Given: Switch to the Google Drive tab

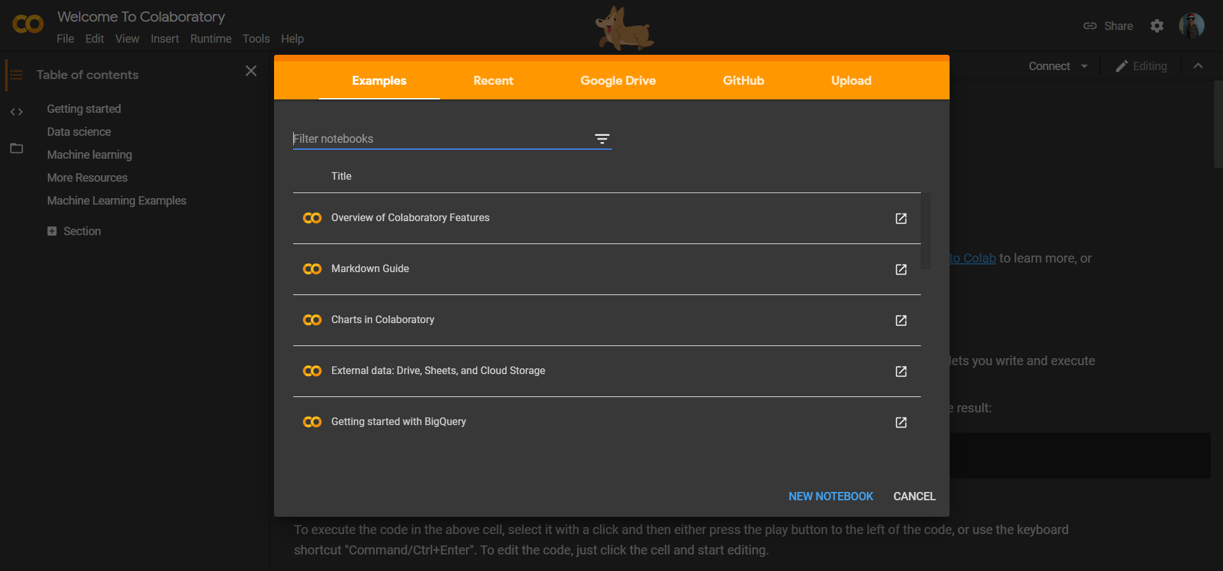Looking at the screenshot, I should (x=618, y=80).
